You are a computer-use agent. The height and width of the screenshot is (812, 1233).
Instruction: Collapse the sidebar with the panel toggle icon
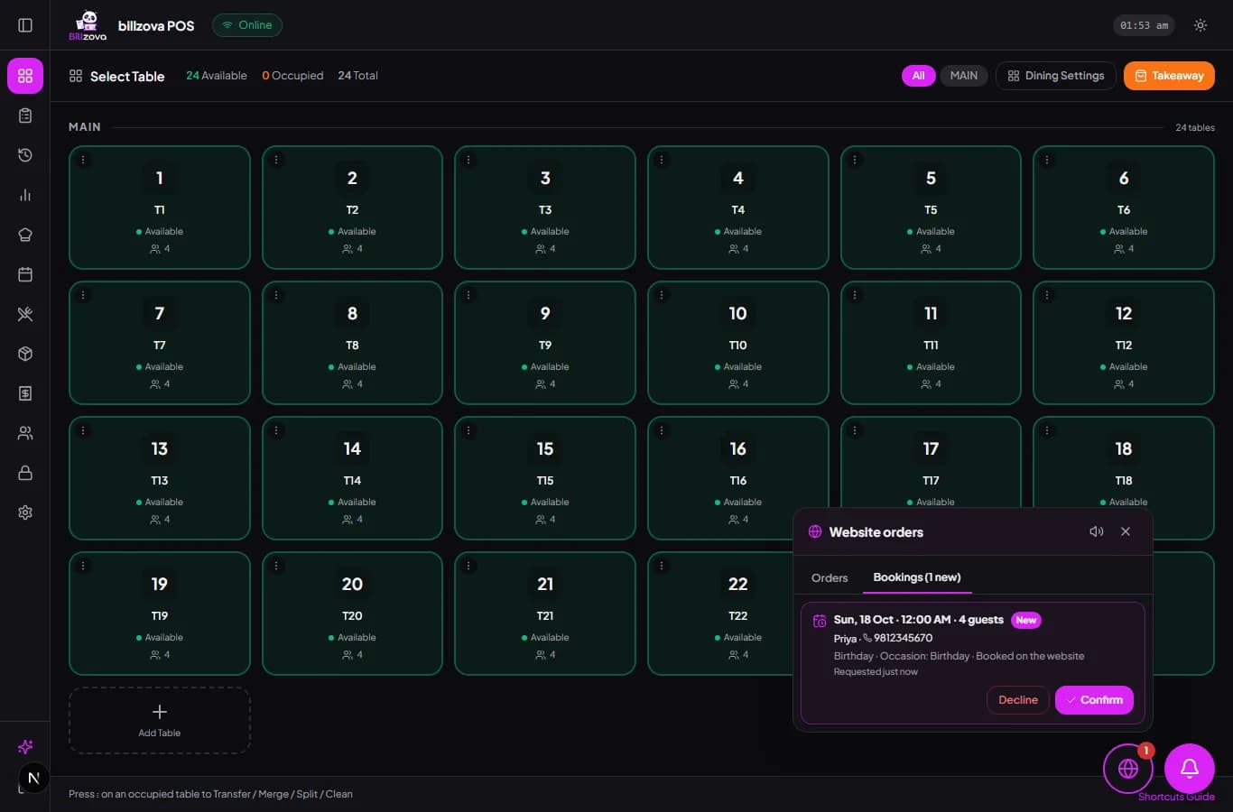(25, 25)
